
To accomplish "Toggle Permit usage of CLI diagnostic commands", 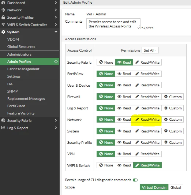I will (135, 180).
